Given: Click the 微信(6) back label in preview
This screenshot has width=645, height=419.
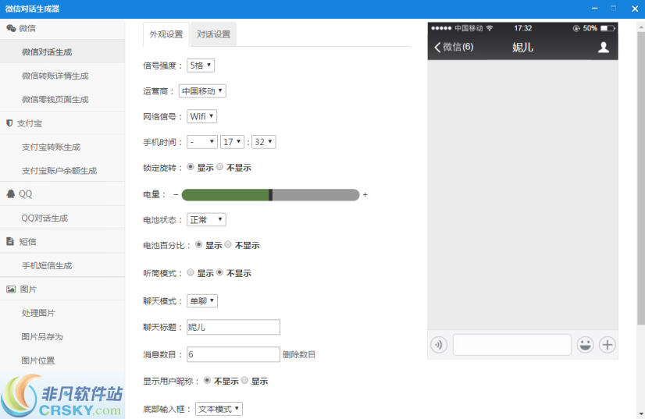Looking at the screenshot, I should coord(458,48).
